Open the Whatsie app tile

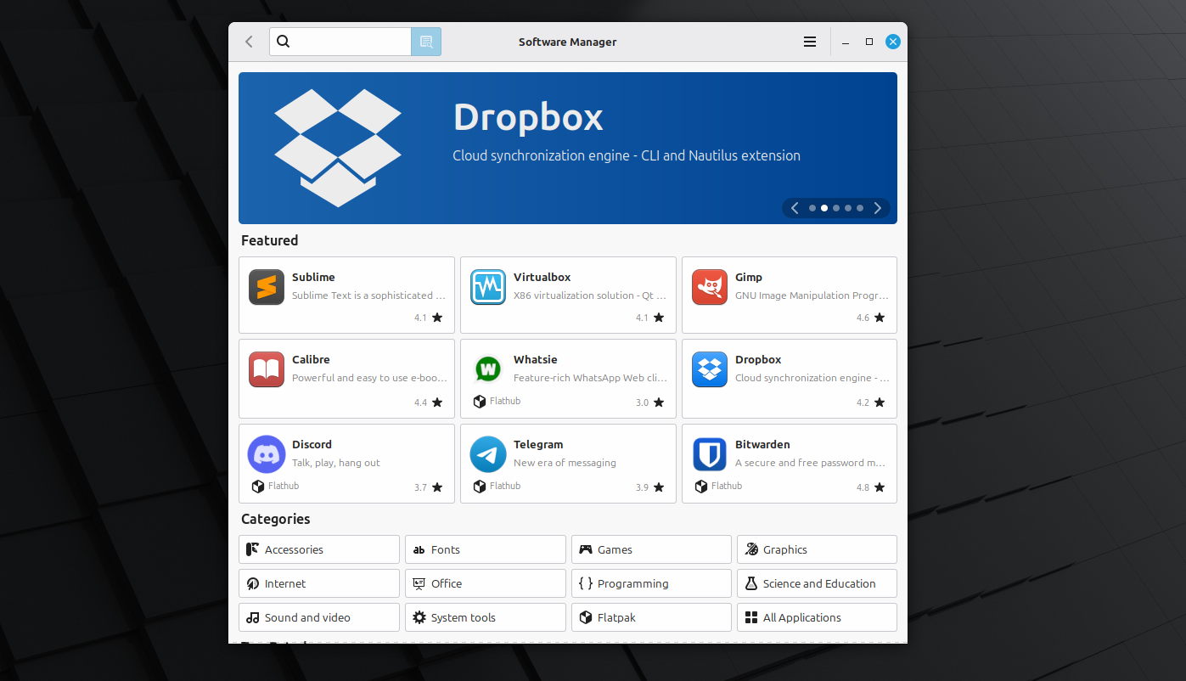point(568,378)
